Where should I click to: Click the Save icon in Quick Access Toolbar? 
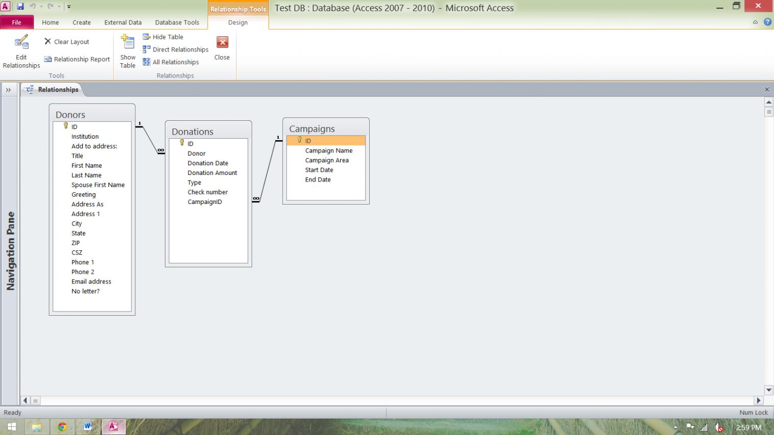[20, 7]
